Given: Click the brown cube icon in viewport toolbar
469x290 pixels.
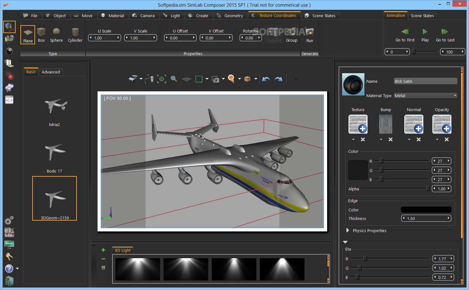Looking at the screenshot, I should 247,79.
